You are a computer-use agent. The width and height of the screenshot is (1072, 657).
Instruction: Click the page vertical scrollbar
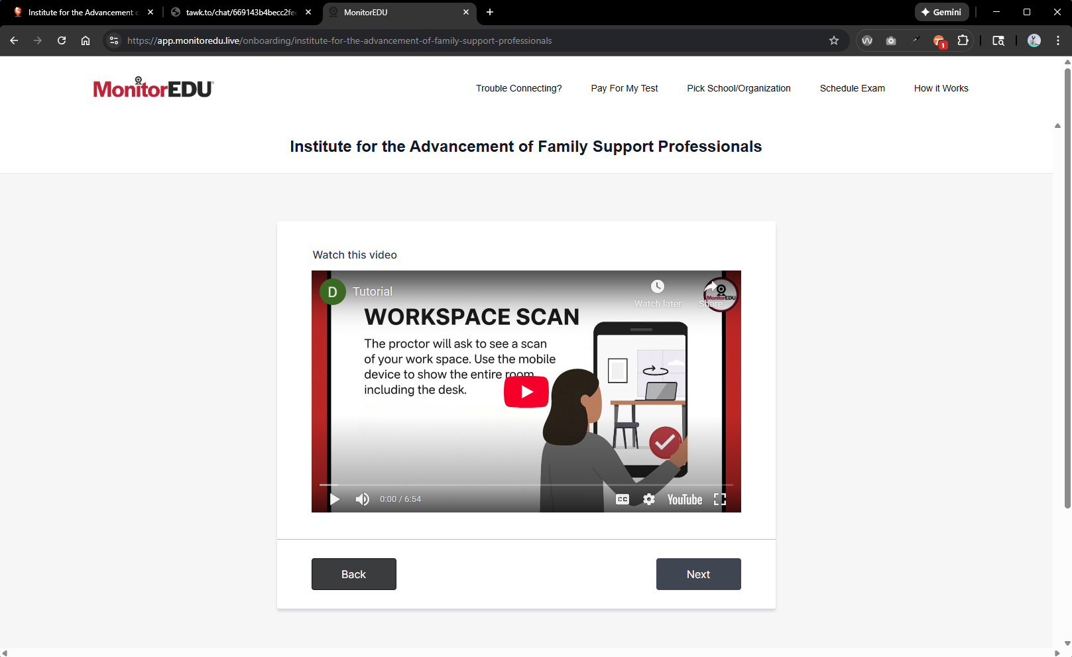(x=1067, y=288)
